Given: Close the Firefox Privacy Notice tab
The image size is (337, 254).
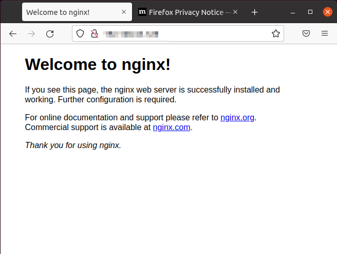Looking at the screenshot, I should [x=235, y=12].
